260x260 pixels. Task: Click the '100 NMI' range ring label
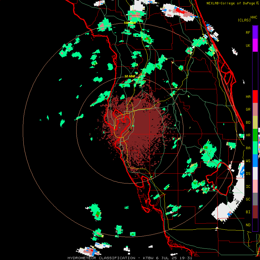click(x=130, y=23)
